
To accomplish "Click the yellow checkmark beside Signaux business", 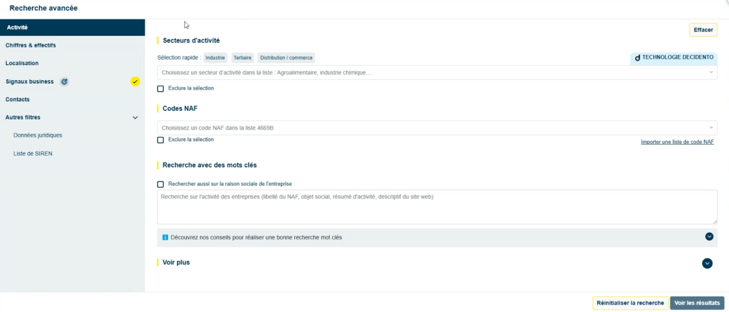I will point(135,81).
